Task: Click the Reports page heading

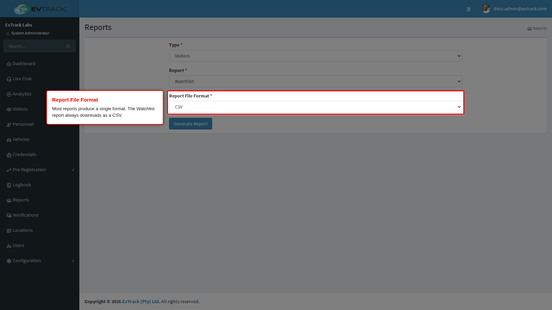Action: coord(98,27)
